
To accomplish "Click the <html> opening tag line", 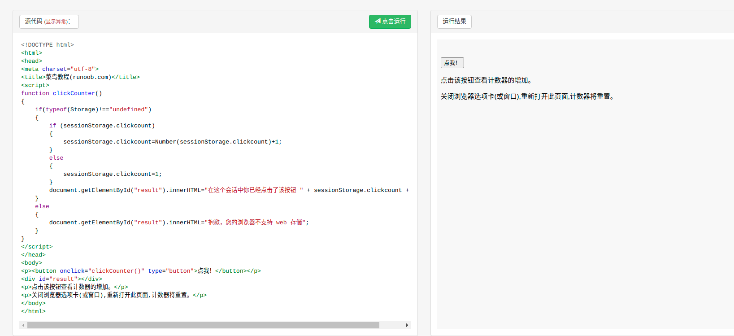I will [31, 53].
